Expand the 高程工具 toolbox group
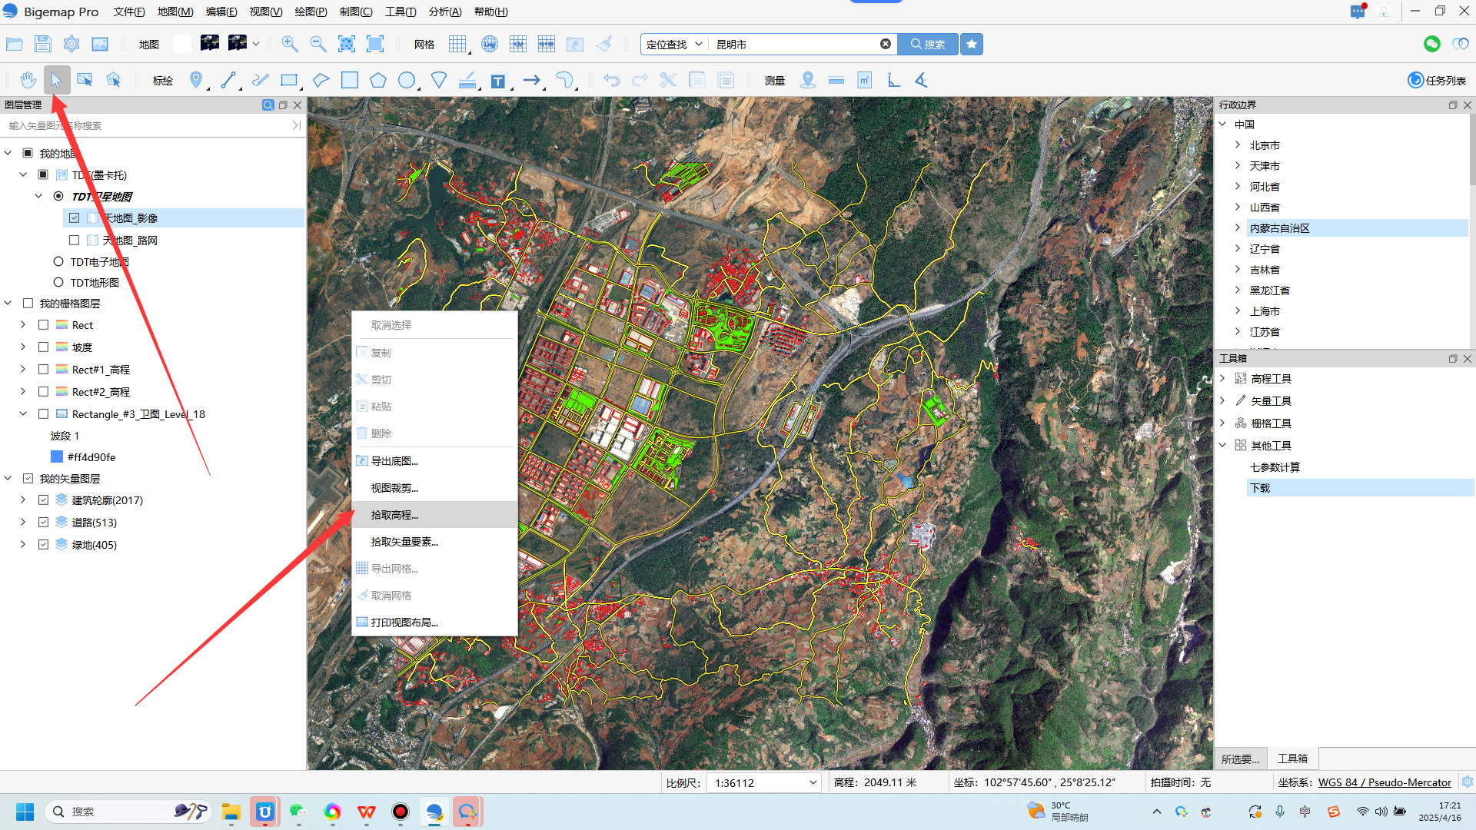This screenshot has width=1476, height=830. tap(1222, 379)
